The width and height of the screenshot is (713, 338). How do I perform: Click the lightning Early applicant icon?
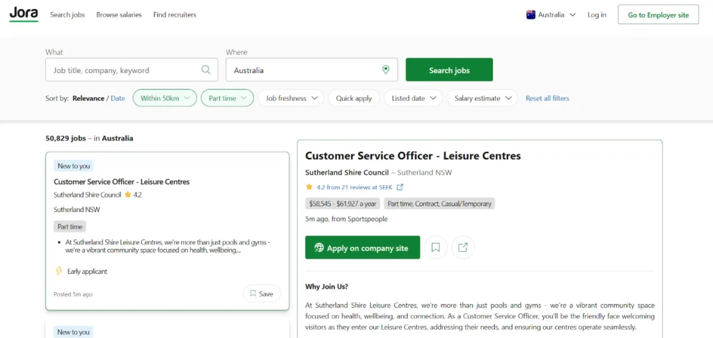58,271
